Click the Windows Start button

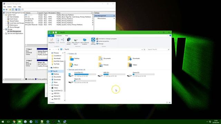(x=3, y=122)
